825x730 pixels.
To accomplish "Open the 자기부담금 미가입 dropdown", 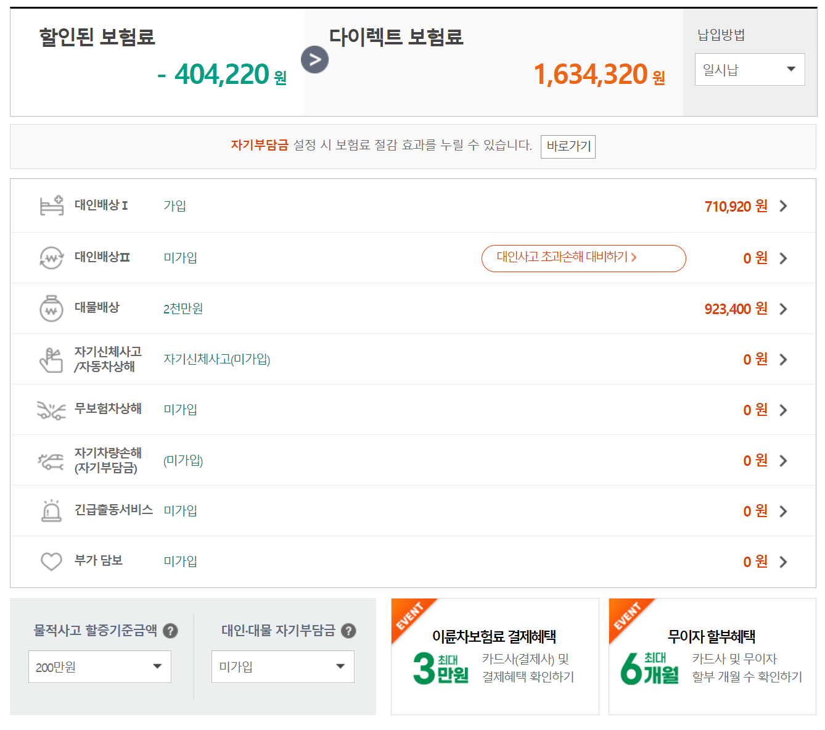I will point(283,666).
